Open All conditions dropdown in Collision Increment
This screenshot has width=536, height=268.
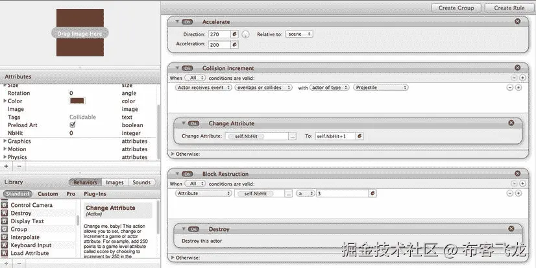pos(195,78)
